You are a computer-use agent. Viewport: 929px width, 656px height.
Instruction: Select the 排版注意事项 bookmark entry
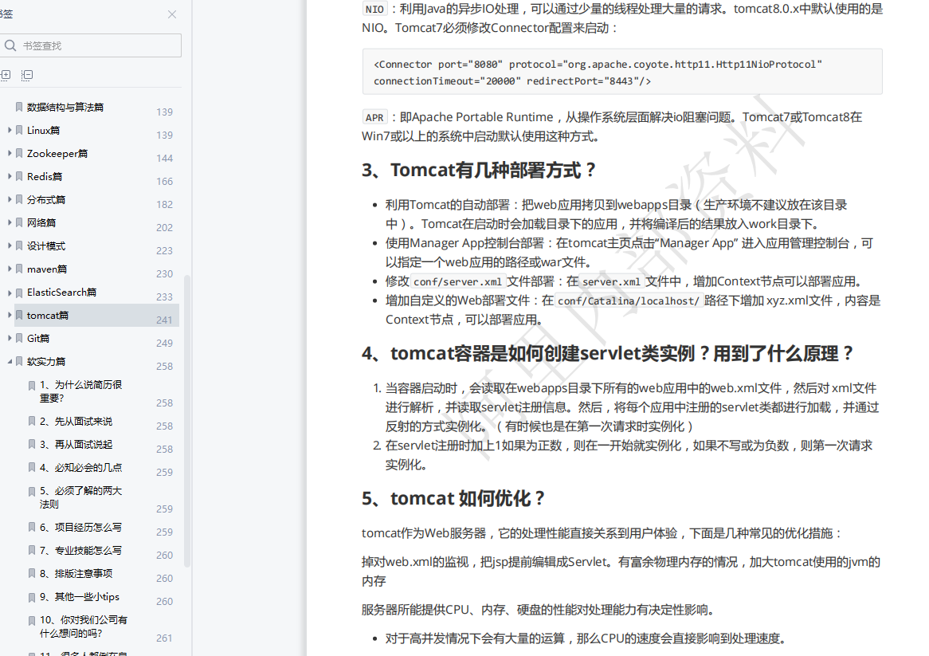tap(76, 573)
